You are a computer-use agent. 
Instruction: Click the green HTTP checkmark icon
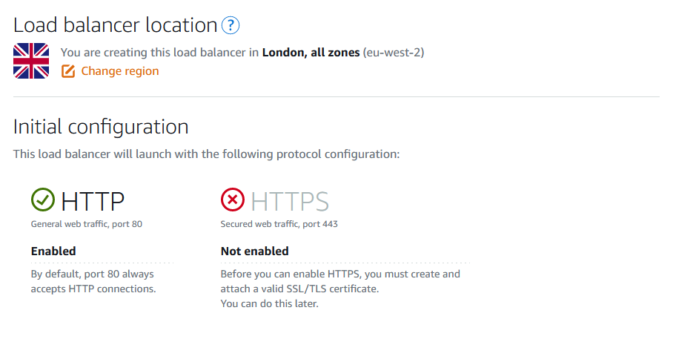tap(43, 200)
